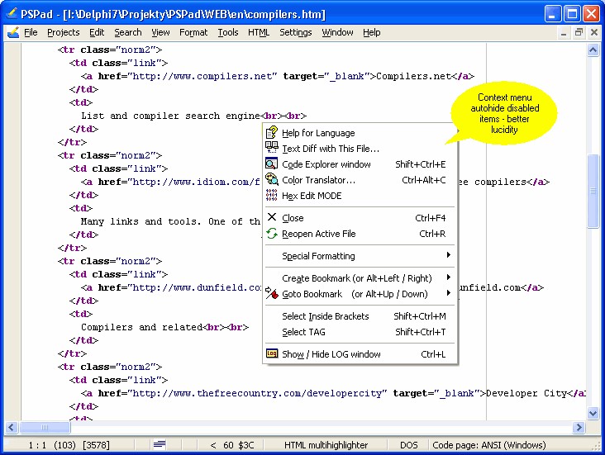Click the Close file X icon
This screenshot has width=605, height=455.
pos(272,218)
